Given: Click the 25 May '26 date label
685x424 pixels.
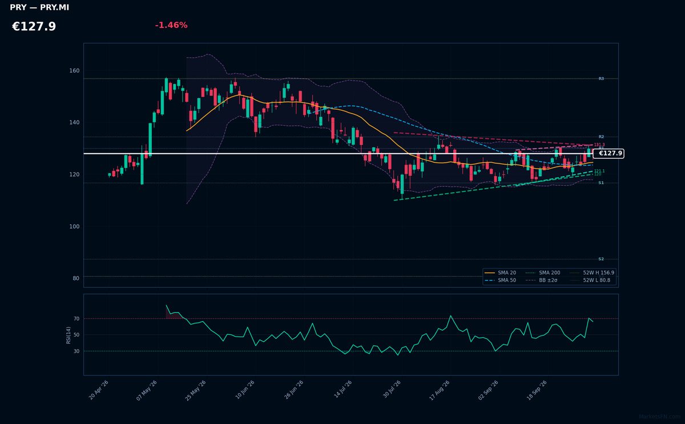Looking at the screenshot, I should [196, 390].
